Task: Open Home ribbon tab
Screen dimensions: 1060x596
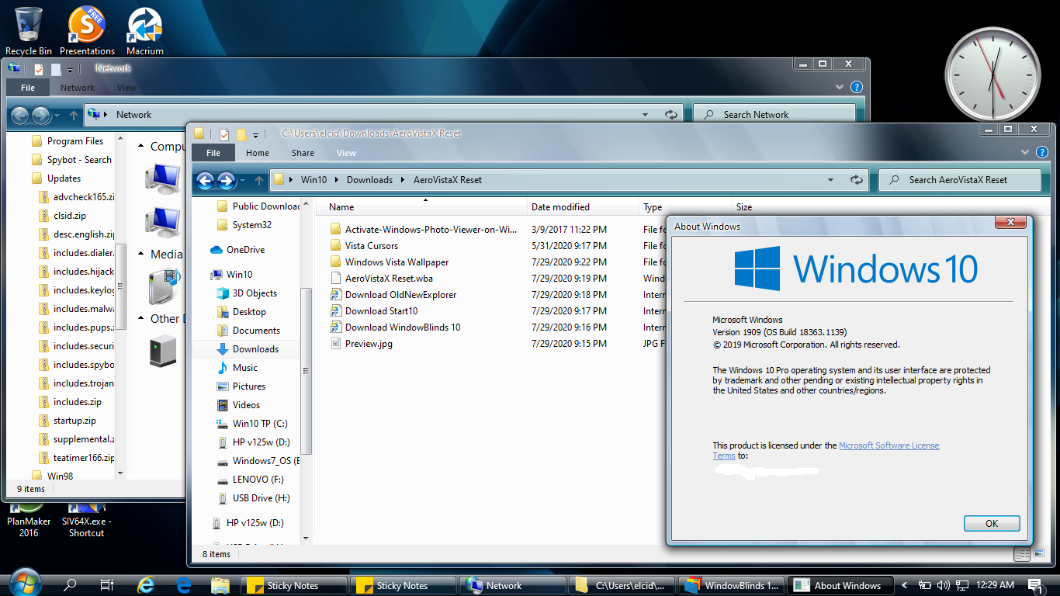Action: pyautogui.click(x=258, y=153)
